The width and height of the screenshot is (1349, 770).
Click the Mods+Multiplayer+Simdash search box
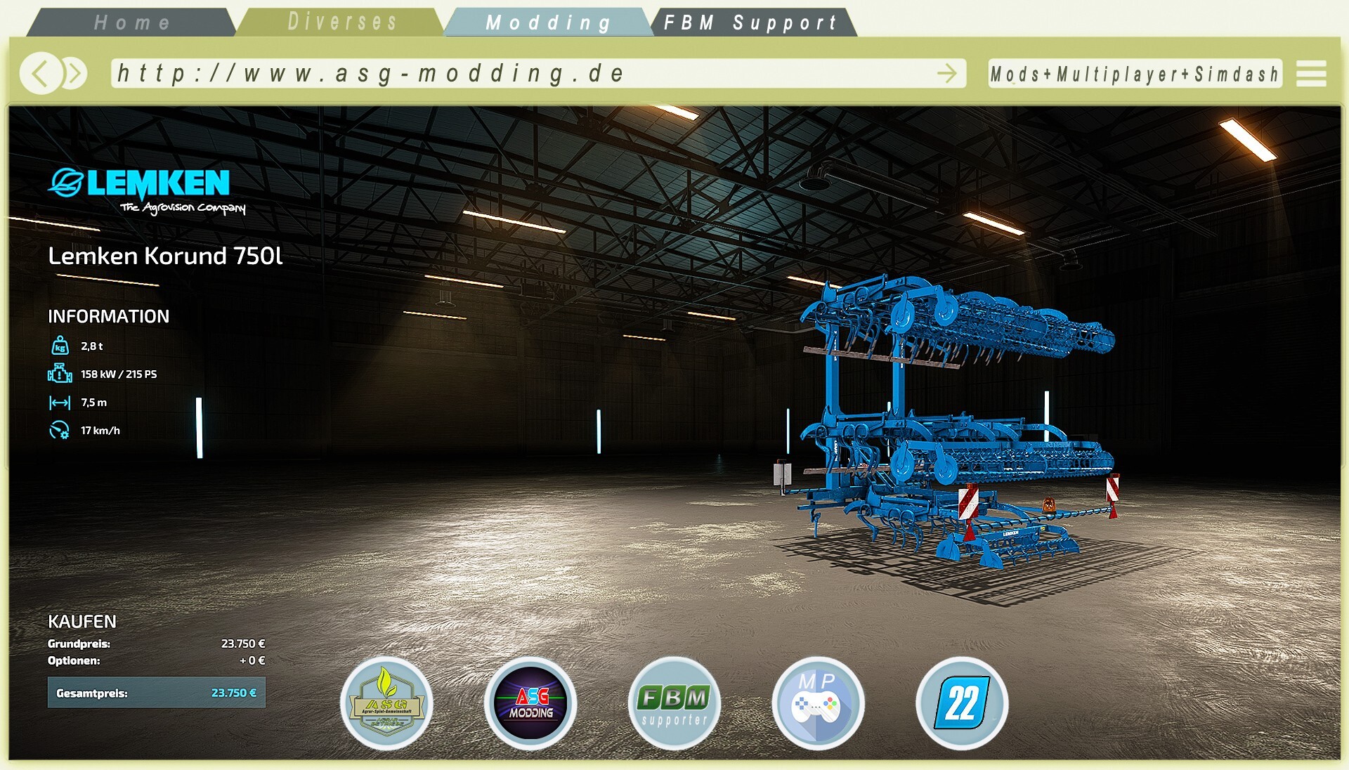click(1134, 73)
